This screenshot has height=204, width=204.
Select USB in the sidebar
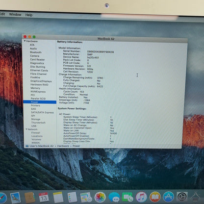coord(34,126)
